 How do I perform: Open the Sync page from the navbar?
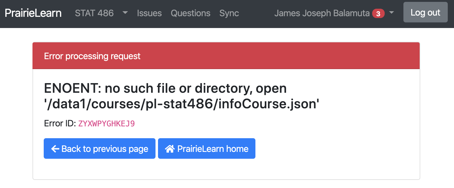tap(229, 13)
